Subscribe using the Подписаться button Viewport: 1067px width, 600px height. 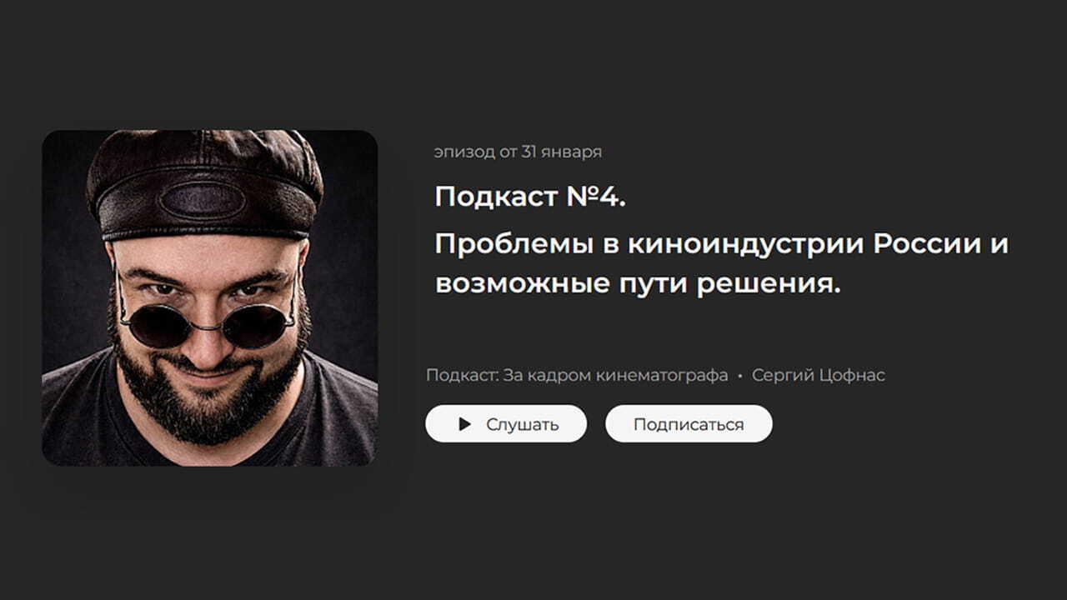click(x=689, y=423)
